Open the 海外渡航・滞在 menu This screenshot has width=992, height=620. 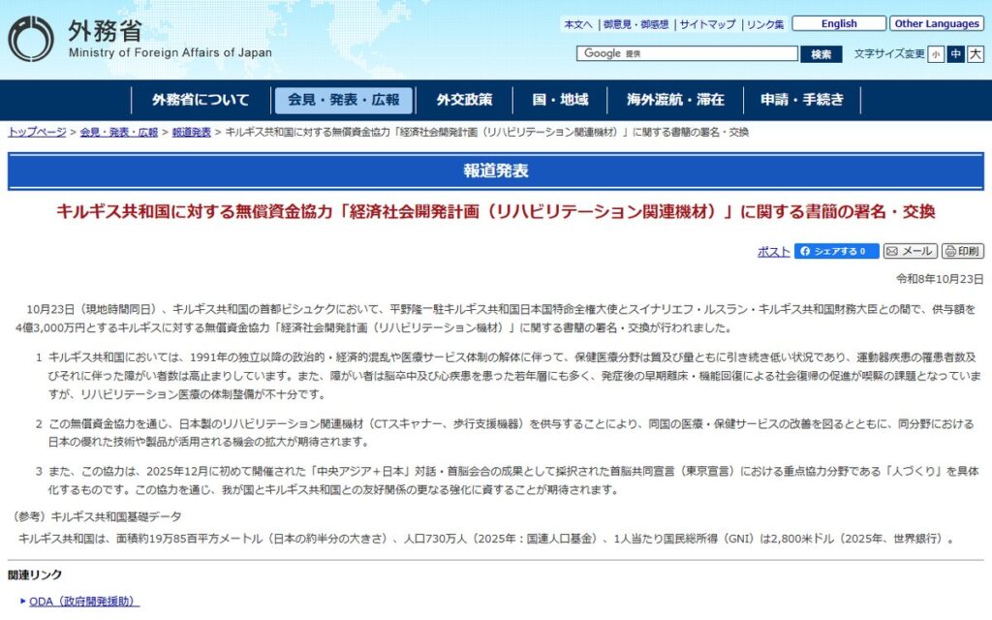pos(675,100)
